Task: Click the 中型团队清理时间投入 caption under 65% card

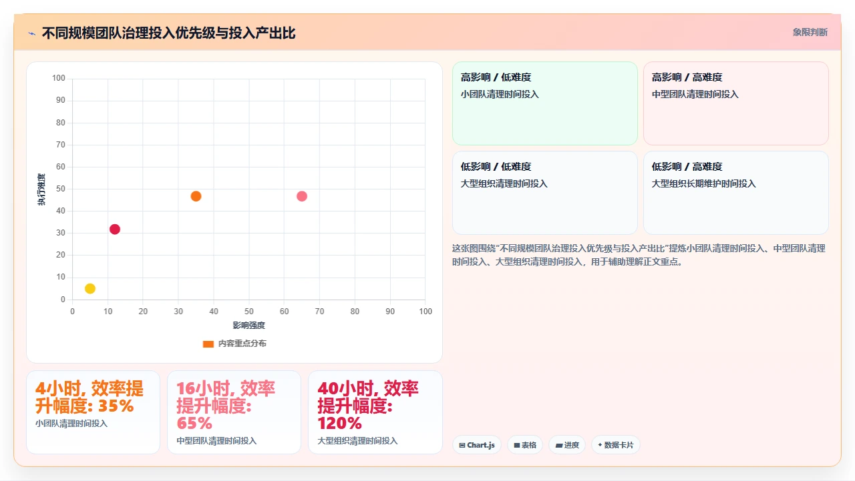Action: [216, 441]
